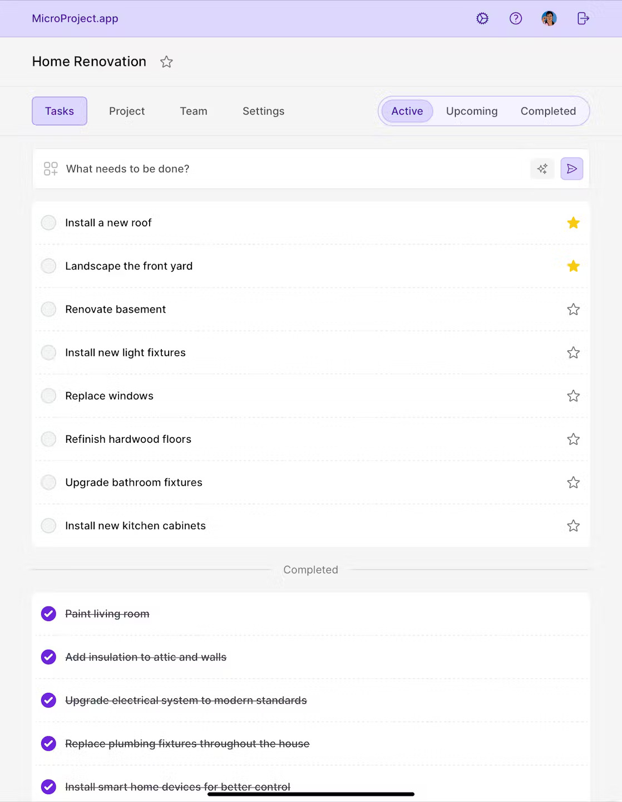Image resolution: width=622 pixels, height=802 pixels.
Task: Favorite the Home Renovation project star
Action: pyautogui.click(x=166, y=62)
